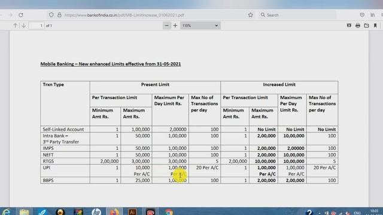Image resolution: width=383 pixels, height=215 pixels.
Task: Show site security padlock info
Action: click(59, 15)
